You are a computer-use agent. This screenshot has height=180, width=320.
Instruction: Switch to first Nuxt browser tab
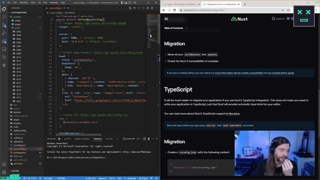(181, 4)
